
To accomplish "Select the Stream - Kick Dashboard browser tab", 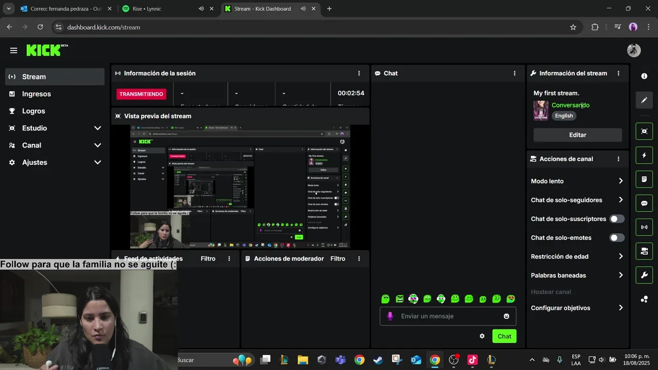I will (x=271, y=9).
